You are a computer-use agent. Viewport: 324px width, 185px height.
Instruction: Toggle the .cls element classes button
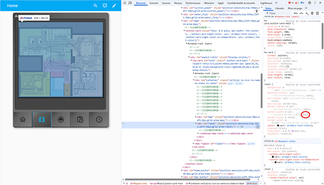pyautogui.click(x=301, y=13)
